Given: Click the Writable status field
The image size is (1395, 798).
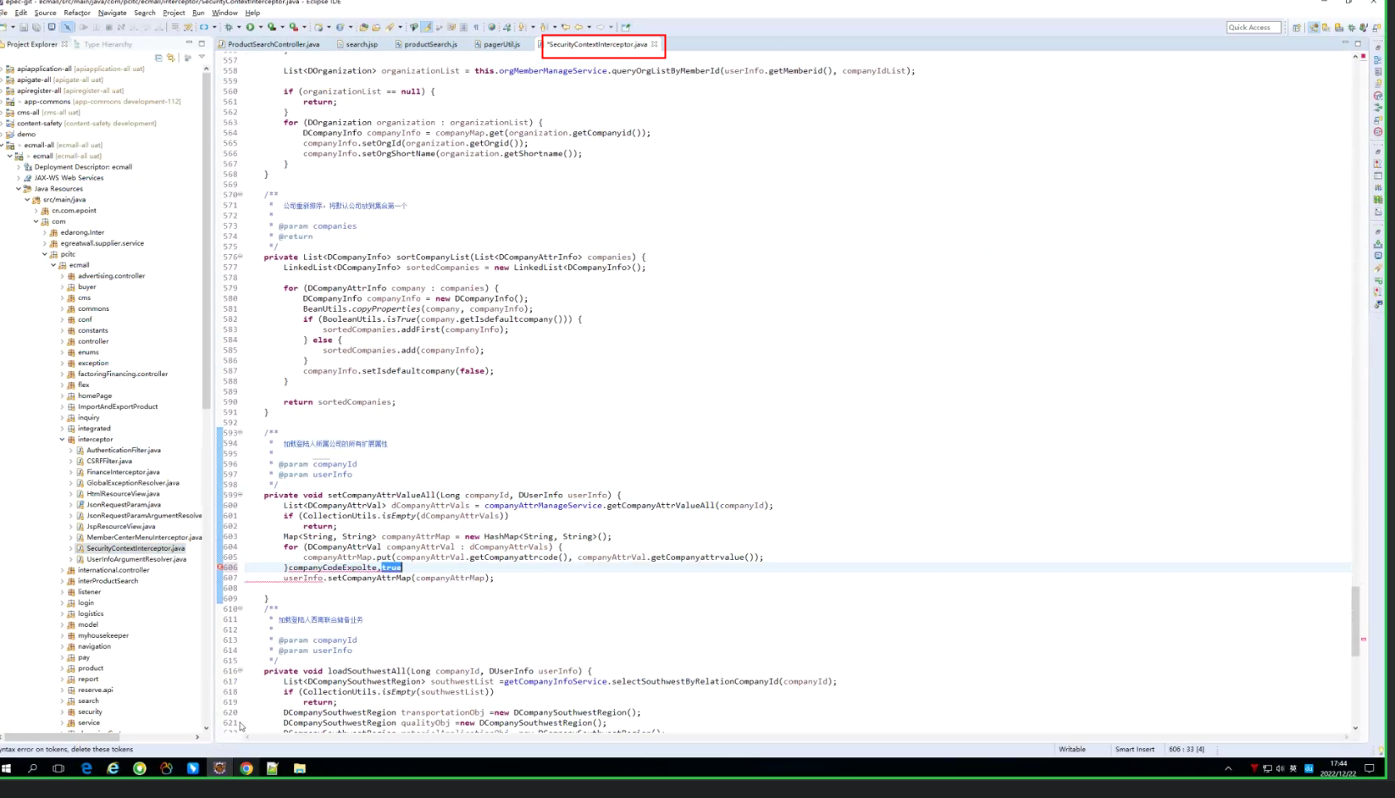Looking at the screenshot, I should 1071,749.
